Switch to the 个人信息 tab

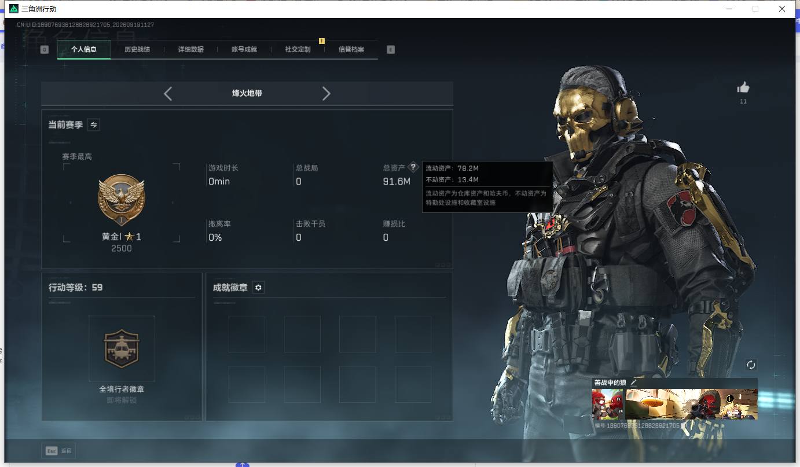coord(84,50)
